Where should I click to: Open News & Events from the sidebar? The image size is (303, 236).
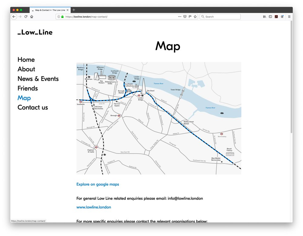pos(38,79)
